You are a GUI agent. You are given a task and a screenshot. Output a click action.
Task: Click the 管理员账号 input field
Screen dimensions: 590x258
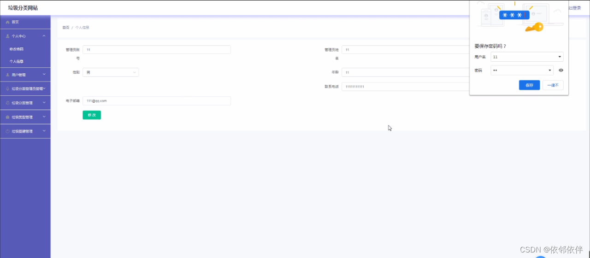[157, 50]
